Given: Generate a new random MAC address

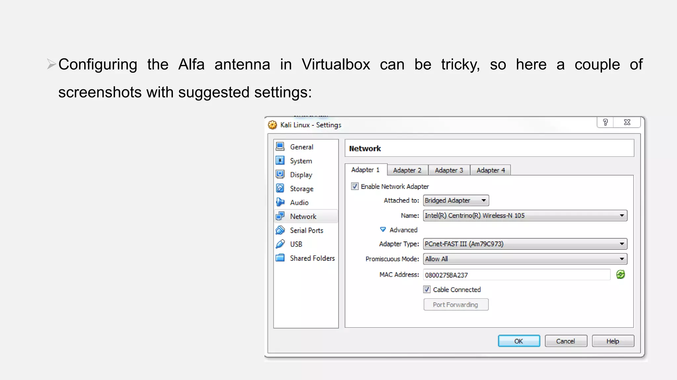Looking at the screenshot, I should (x=620, y=274).
